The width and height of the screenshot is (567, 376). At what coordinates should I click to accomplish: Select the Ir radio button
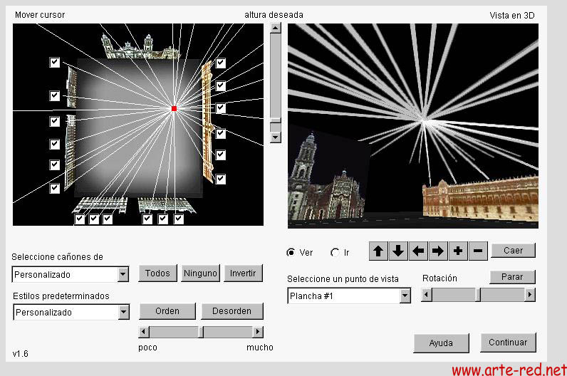click(x=335, y=252)
